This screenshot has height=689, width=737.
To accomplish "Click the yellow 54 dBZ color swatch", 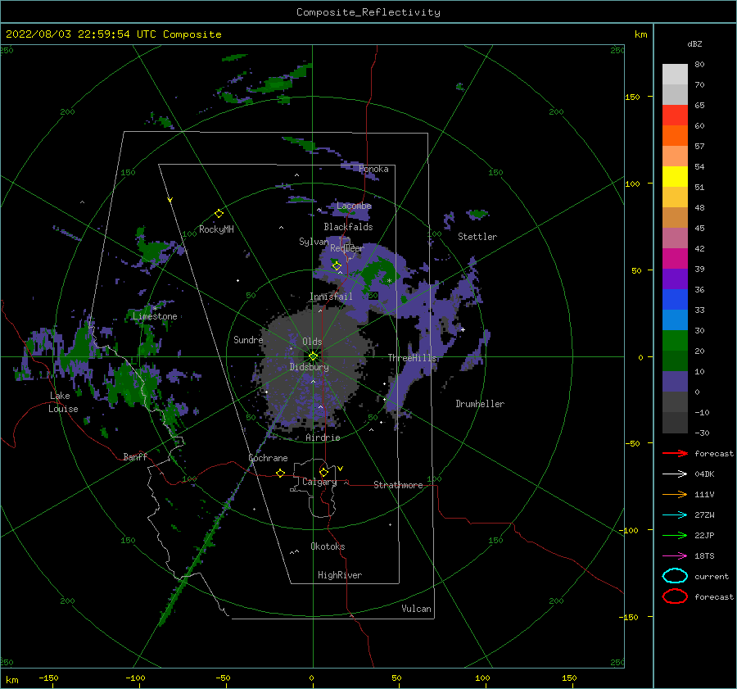I will click(675, 177).
